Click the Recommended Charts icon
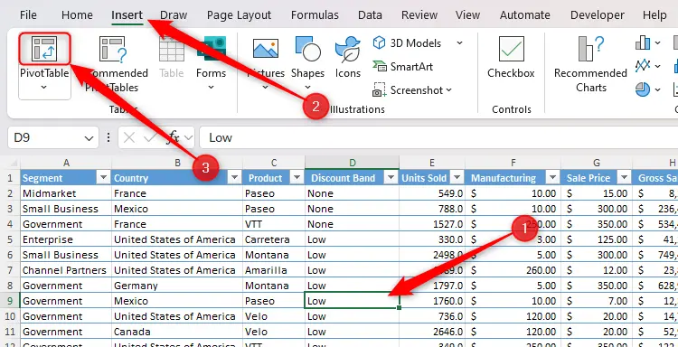Viewport: 678px width, 347px height. (591, 49)
